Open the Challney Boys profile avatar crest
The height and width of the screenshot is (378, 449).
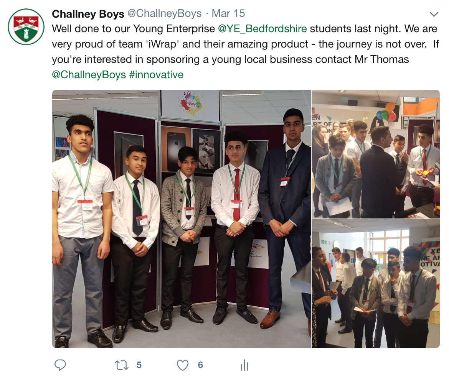click(x=26, y=26)
